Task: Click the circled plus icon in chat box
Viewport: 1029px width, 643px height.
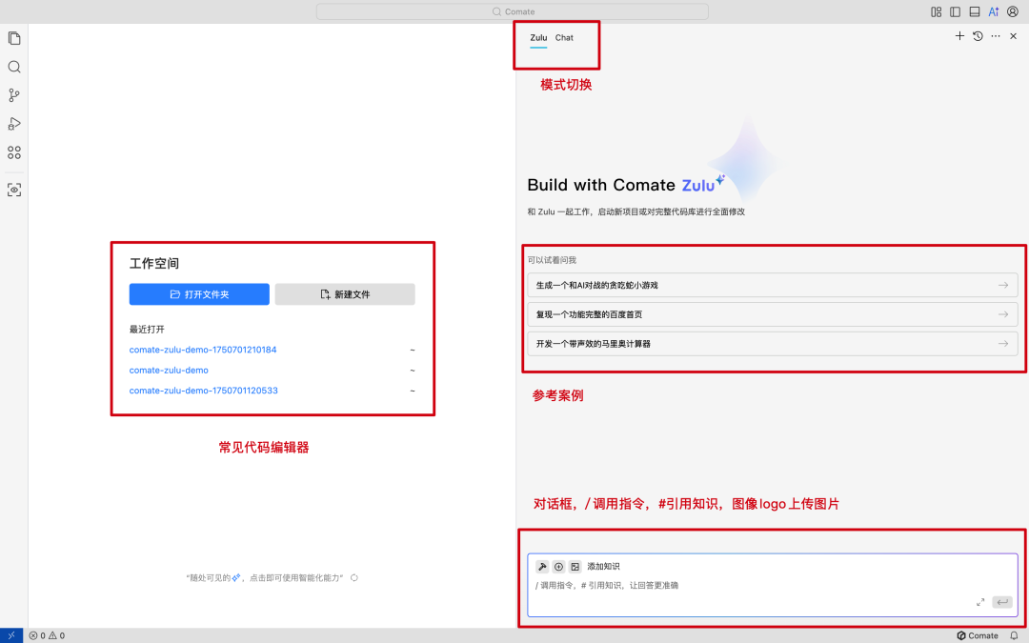Action: coord(558,566)
